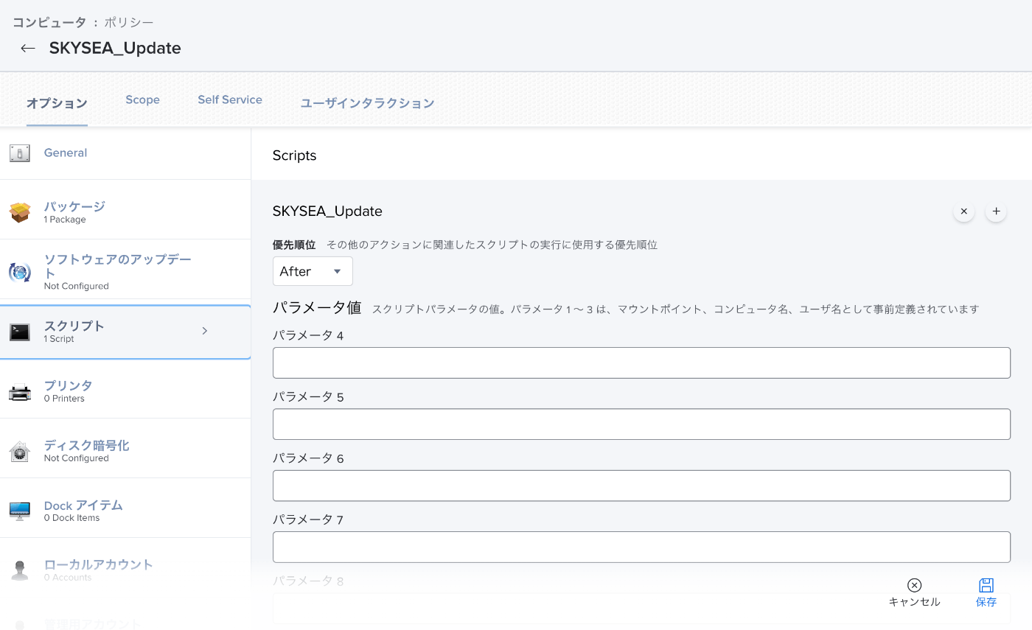Click the ソフトウェアのアップデート globe icon
The height and width of the screenshot is (630, 1032).
pos(20,272)
